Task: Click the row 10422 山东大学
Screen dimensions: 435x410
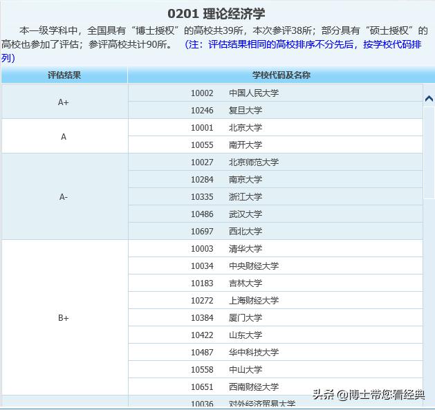Action: pos(275,335)
